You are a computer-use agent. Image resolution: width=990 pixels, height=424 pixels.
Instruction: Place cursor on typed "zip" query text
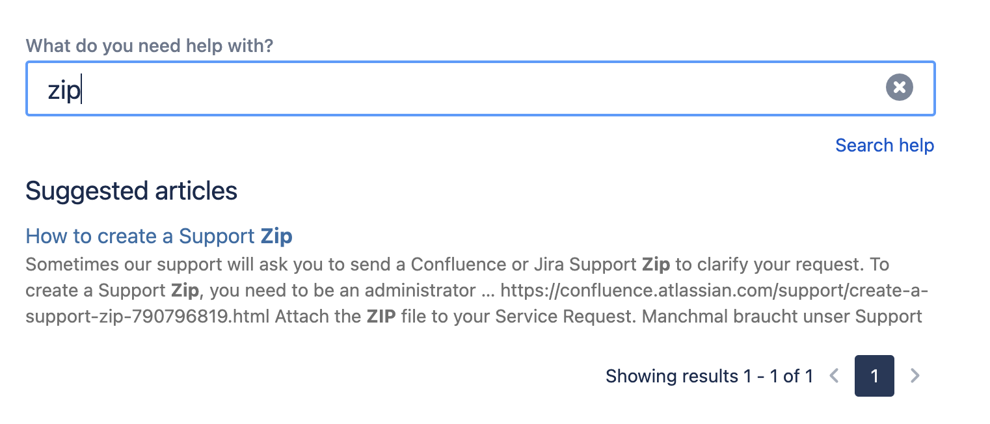[64, 90]
